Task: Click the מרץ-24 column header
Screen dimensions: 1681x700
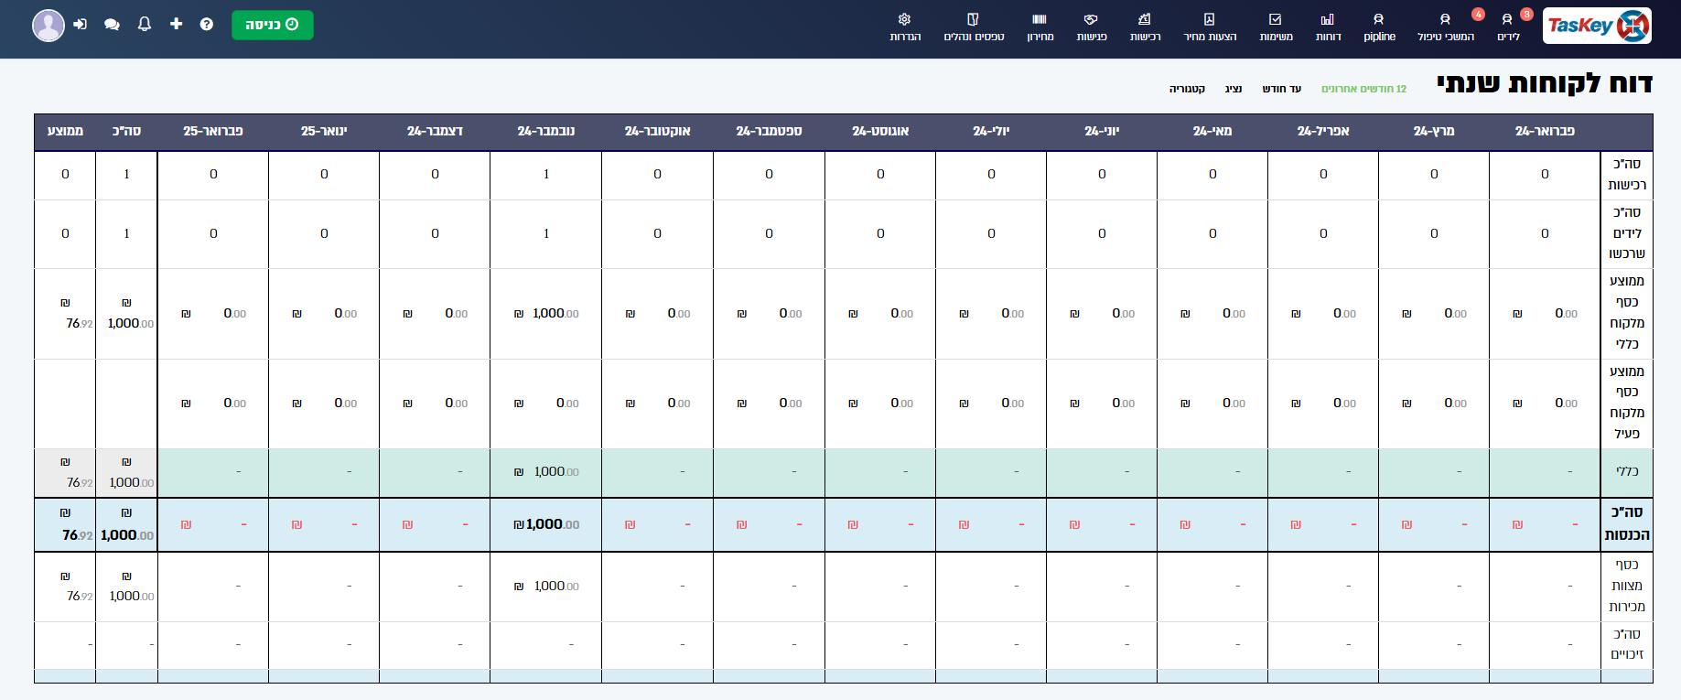Action: 1434,132
